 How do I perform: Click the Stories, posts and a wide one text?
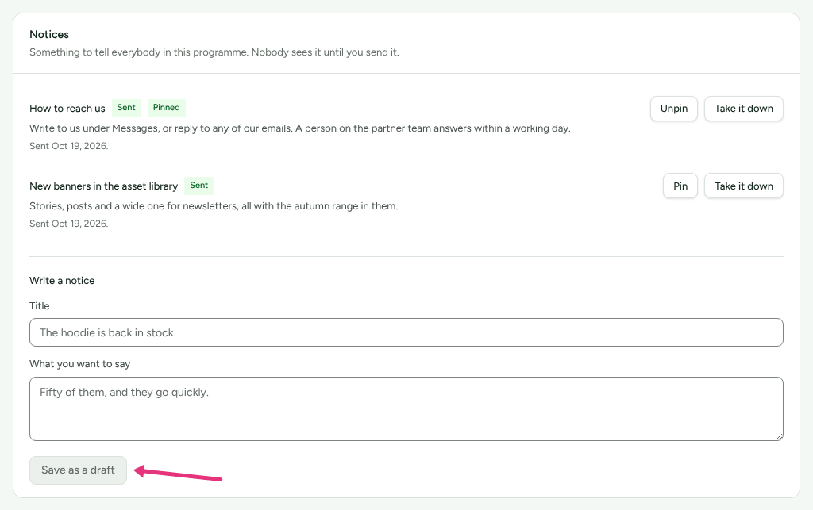click(x=214, y=206)
